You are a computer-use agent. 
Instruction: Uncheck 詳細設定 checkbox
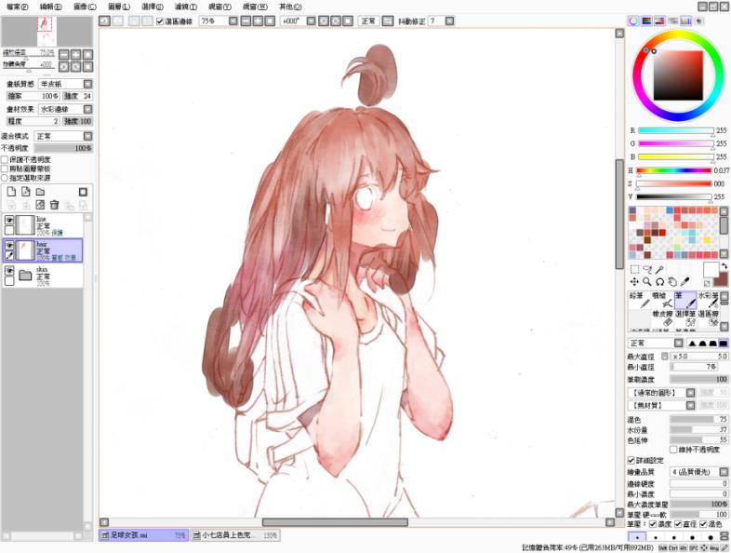click(631, 460)
